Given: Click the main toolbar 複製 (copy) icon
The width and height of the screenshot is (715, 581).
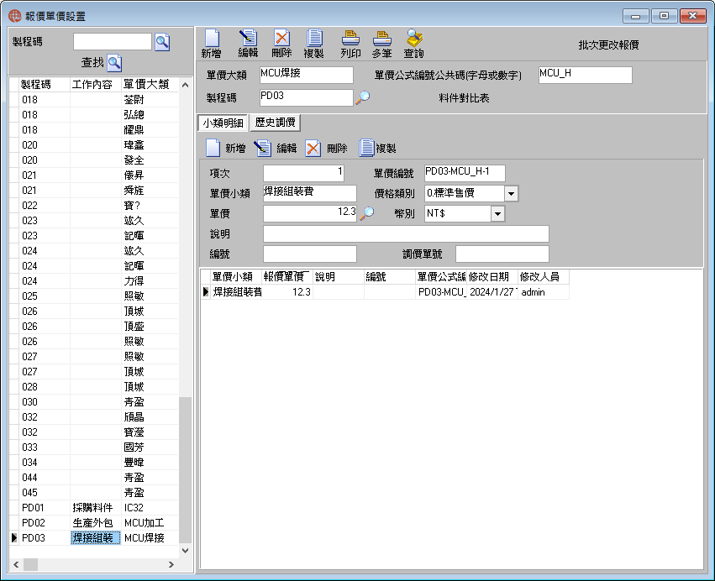Looking at the screenshot, I should click(x=314, y=39).
